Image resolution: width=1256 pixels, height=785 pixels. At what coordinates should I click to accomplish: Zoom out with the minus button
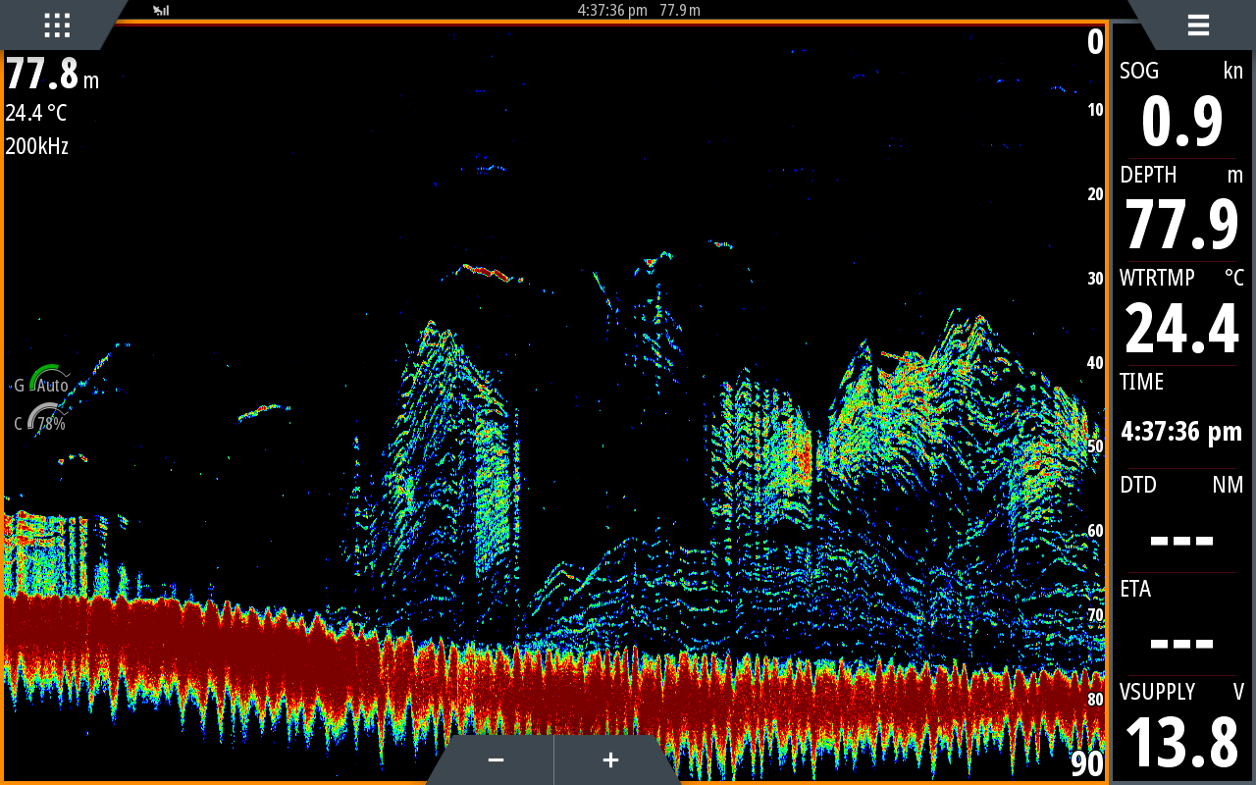pos(496,760)
